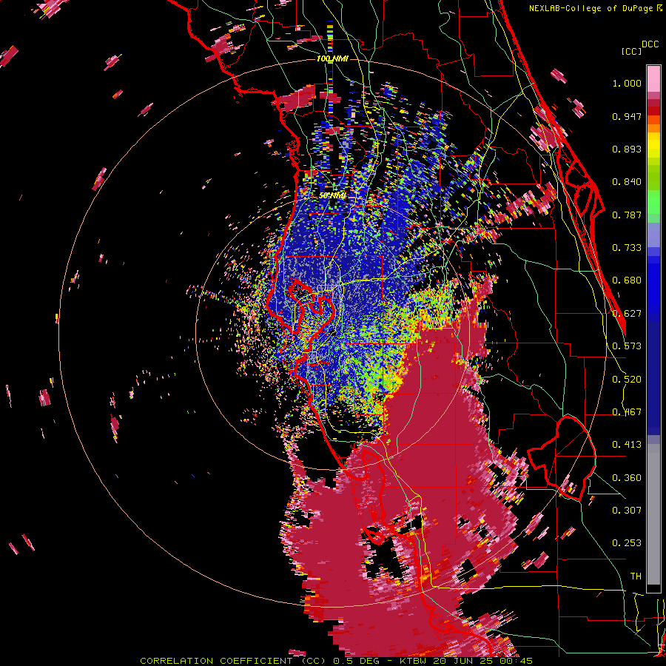Click the 0.467 scale value
666x666 pixels.
click(627, 412)
